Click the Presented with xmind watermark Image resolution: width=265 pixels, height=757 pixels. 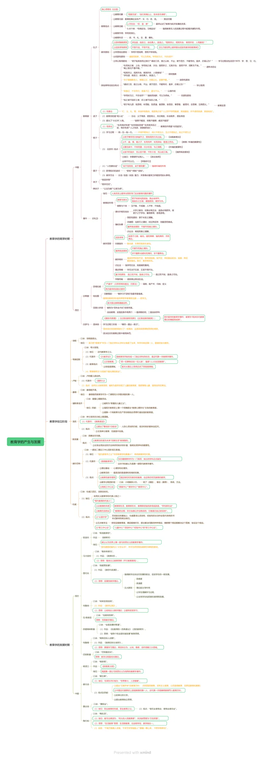click(x=132, y=752)
